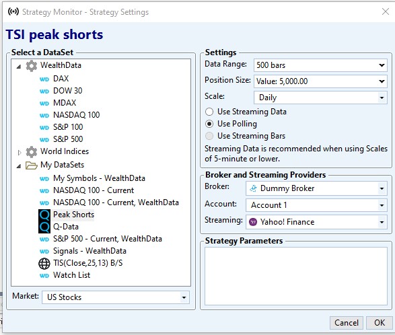Collapse the WealthData tree node
This screenshot has width=395, height=335.
19,67
